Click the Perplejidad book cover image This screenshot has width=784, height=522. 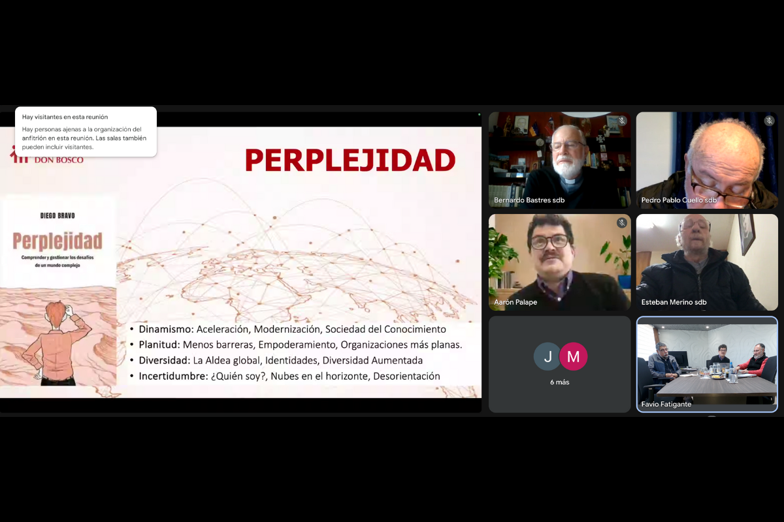(x=58, y=290)
